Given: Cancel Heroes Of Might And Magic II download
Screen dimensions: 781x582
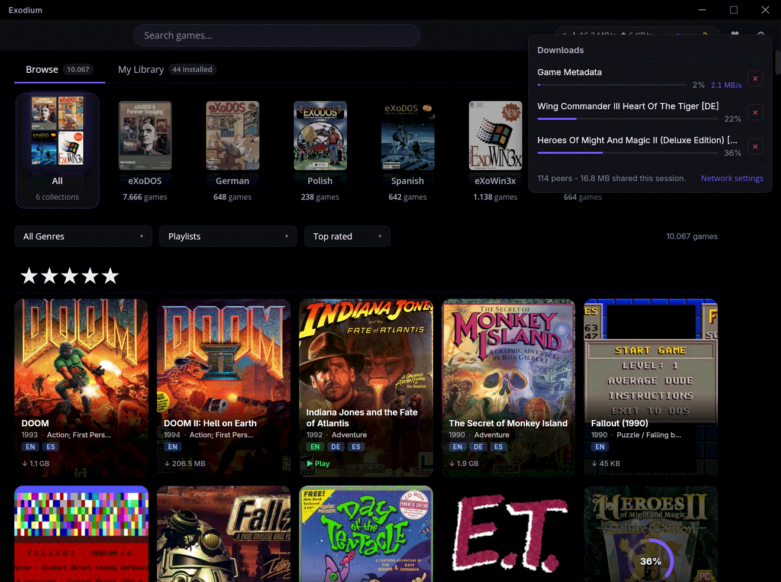Looking at the screenshot, I should point(755,147).
